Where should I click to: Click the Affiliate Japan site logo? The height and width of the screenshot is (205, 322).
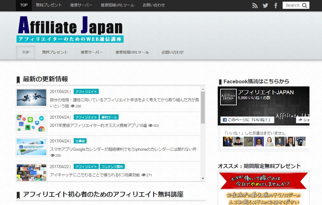click(70, 29)
